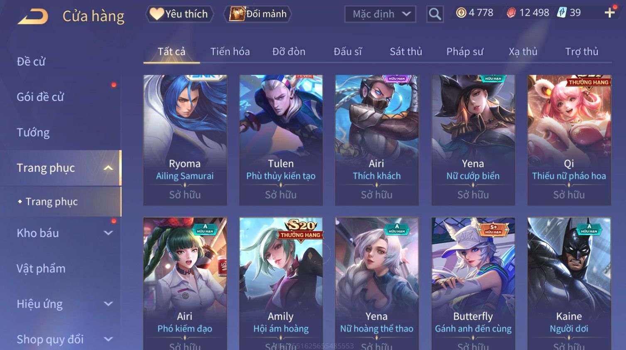Tap the gold coin currency icon
Viewport: 626px width, 350px height.
tap(461, 13)
